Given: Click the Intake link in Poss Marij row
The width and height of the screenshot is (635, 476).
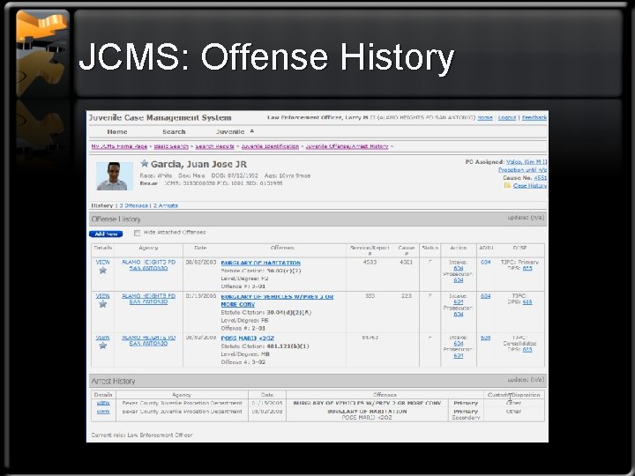Looking at the screenshot, I should click(x=458, y=343).
